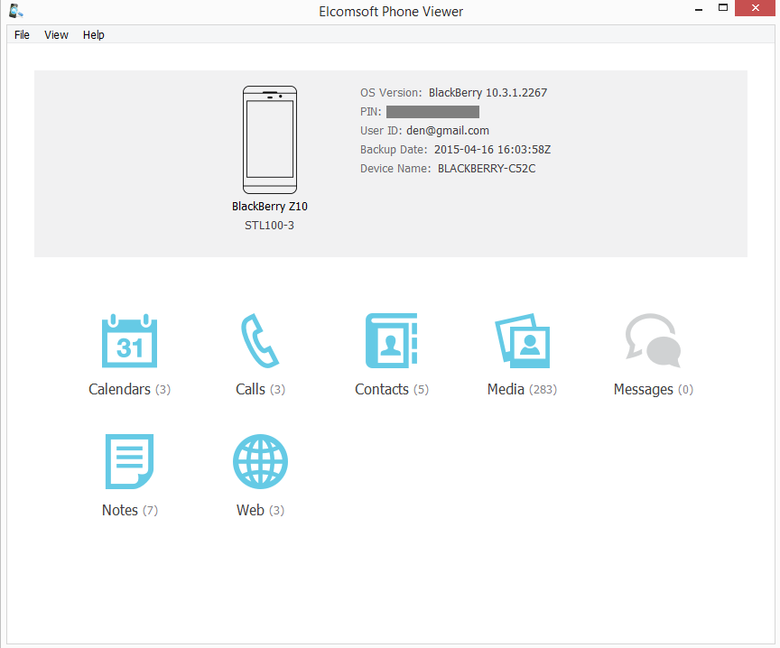Viewport: 780px width, 648px height.
Task: Open the Help menu
Action: (x=93, y=34)
